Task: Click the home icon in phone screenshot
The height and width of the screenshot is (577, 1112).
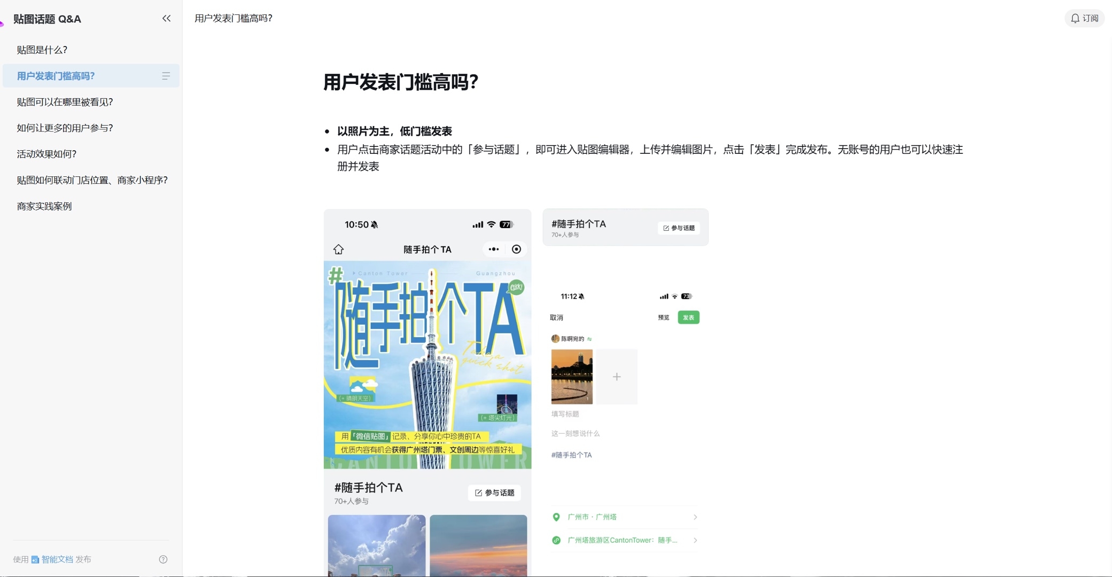Action: [338, 249]
